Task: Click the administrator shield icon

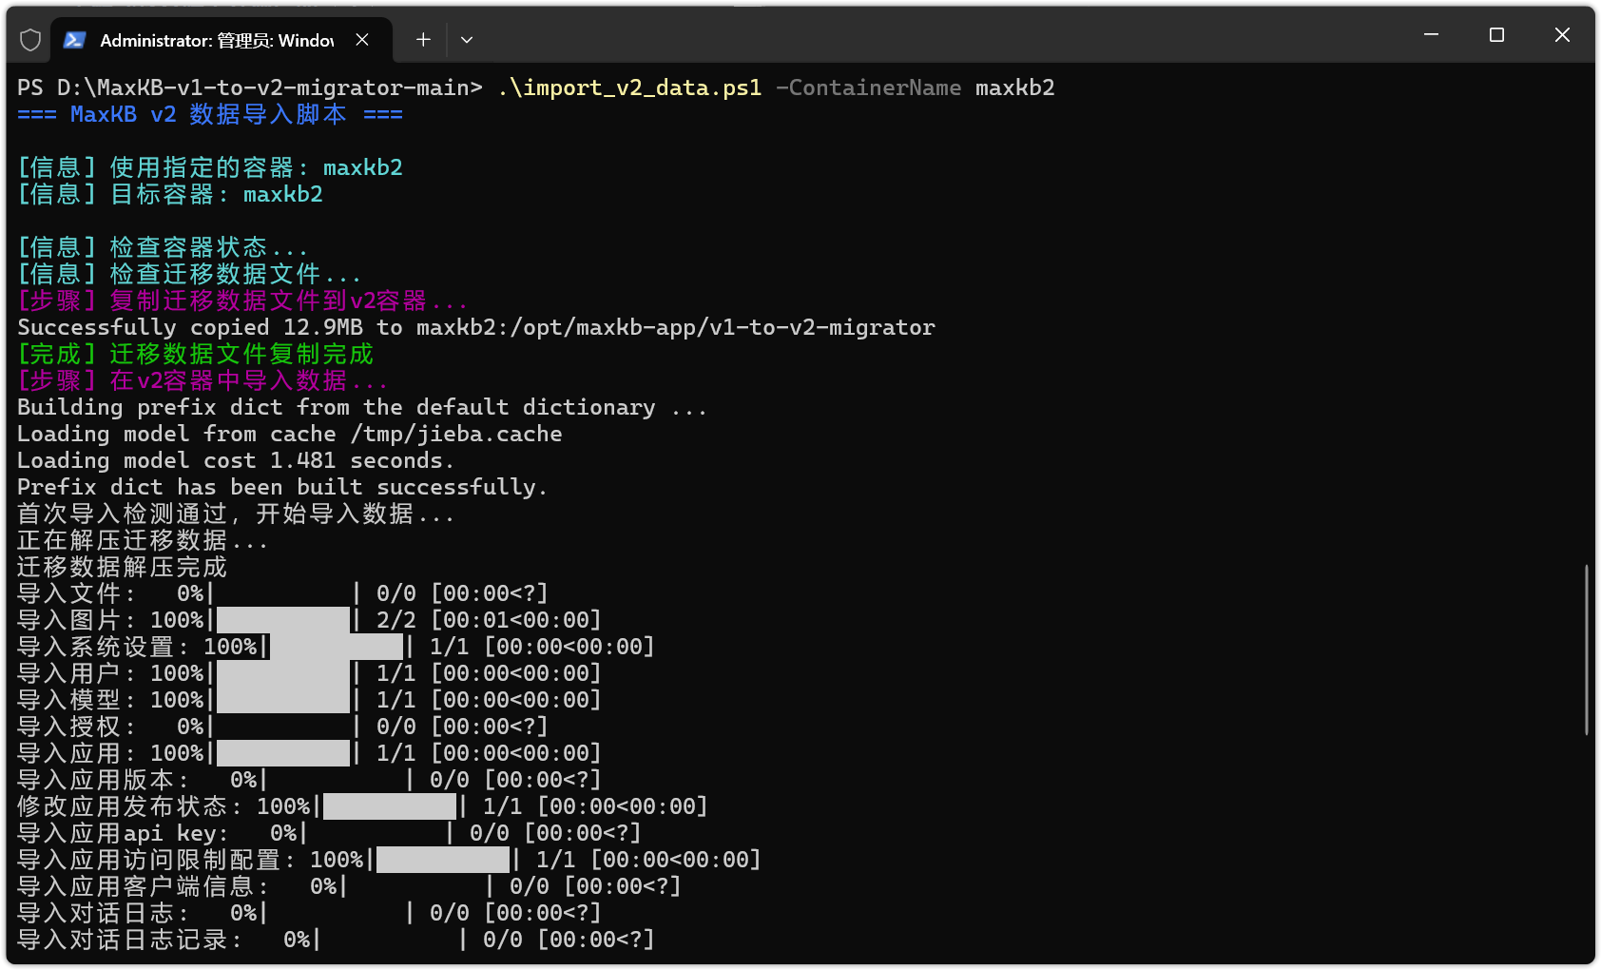Action: pos(30,40)
